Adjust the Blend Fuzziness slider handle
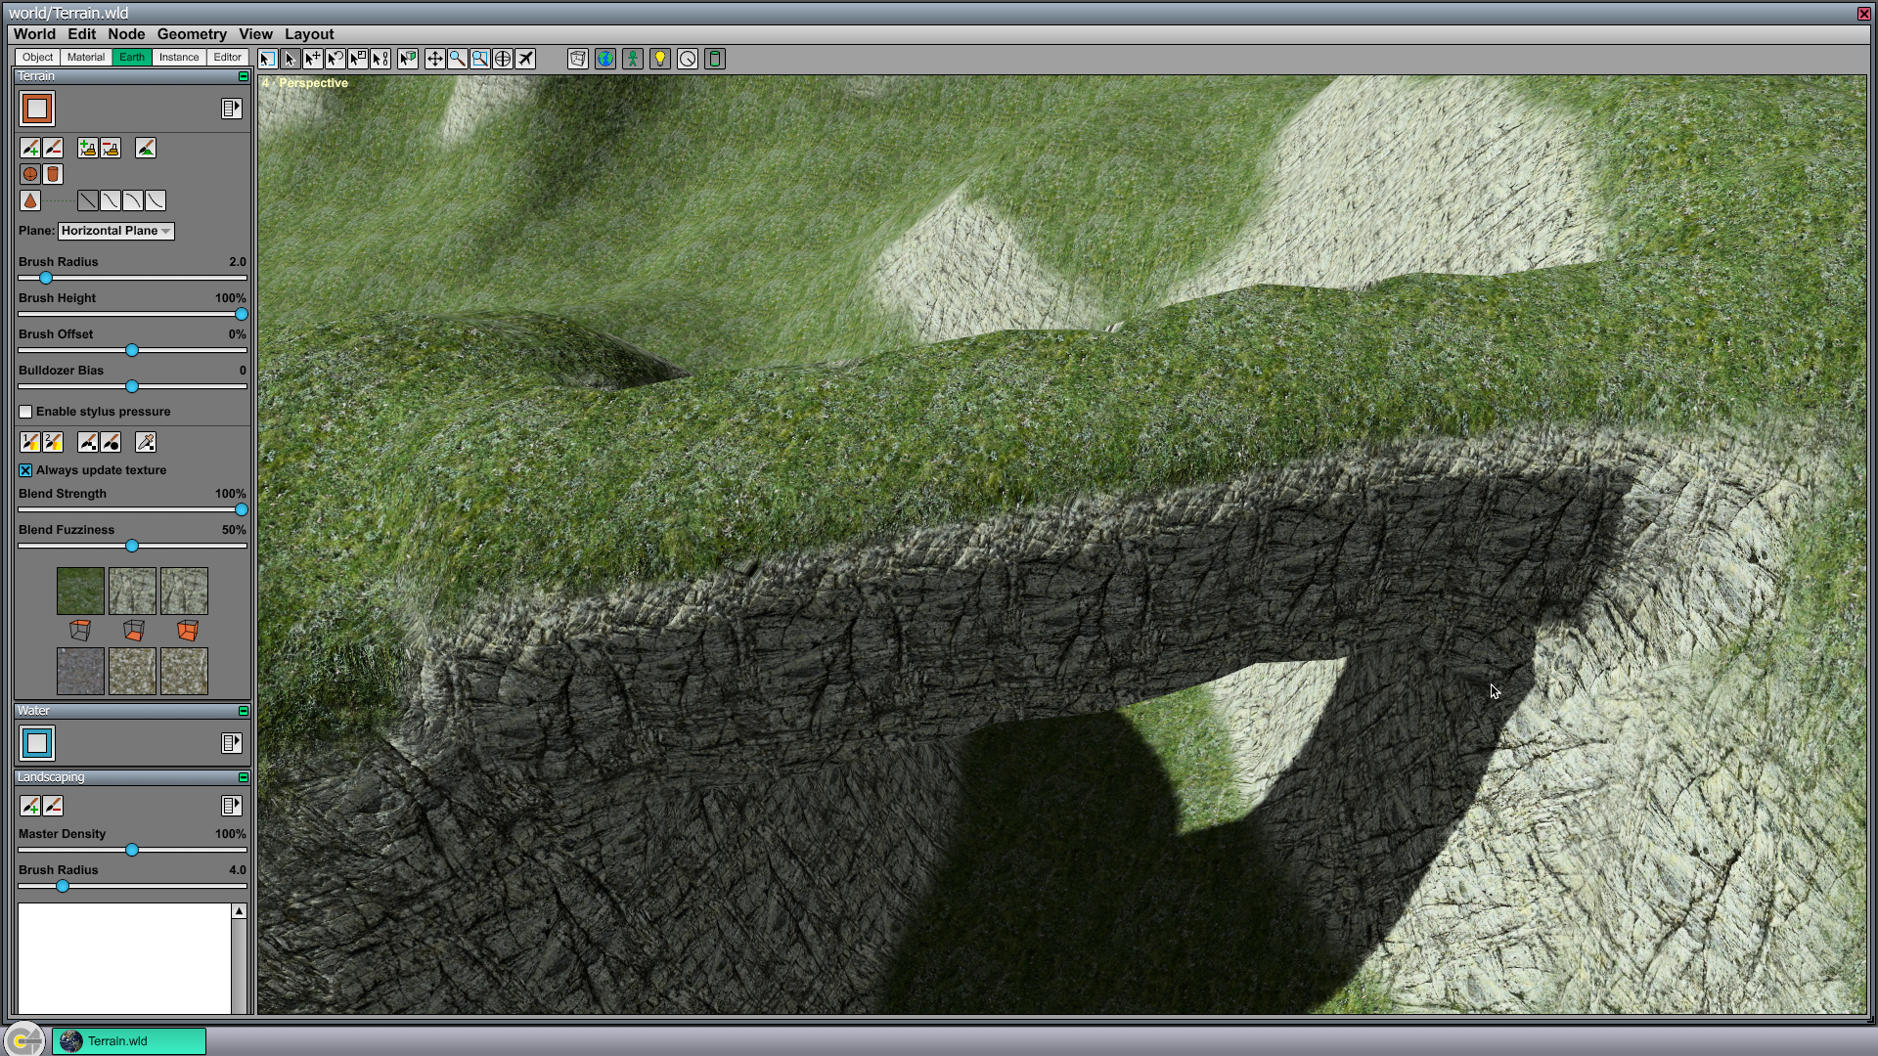Viewport: 1878px width, 1056px height. [x=132, y=546]
